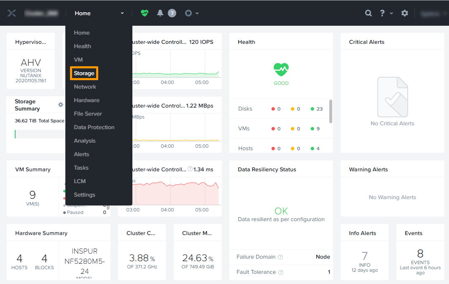Image resolution: width=449 pixels, height=284 pixels.
Task: Open the cluster health heart icon
Action: tap(145, 13)
